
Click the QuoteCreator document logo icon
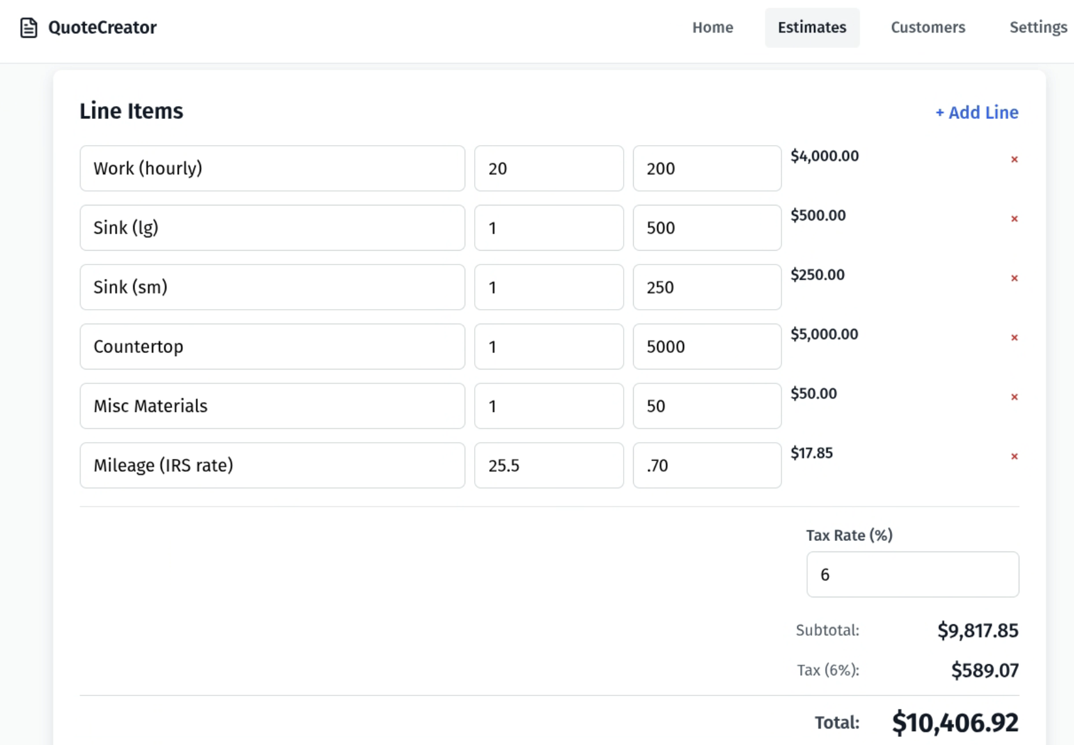29,27
